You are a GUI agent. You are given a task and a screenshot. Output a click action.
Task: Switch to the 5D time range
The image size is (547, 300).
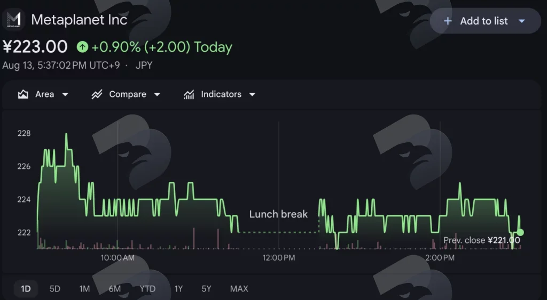(x=55, y=289)
